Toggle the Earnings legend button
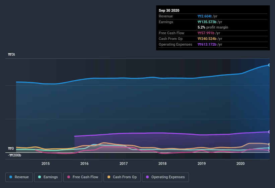The height and width of the screenshot is (188, 275). (x=48, y=177)
